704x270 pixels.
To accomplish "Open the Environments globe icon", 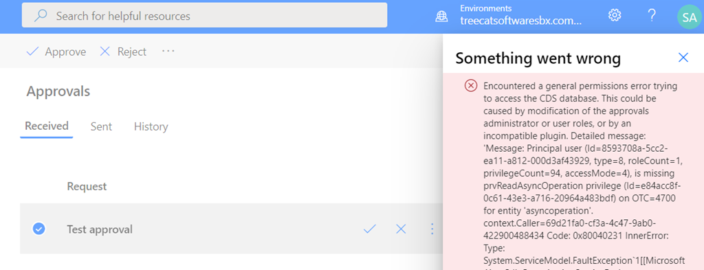I will [x=442, y=16].
